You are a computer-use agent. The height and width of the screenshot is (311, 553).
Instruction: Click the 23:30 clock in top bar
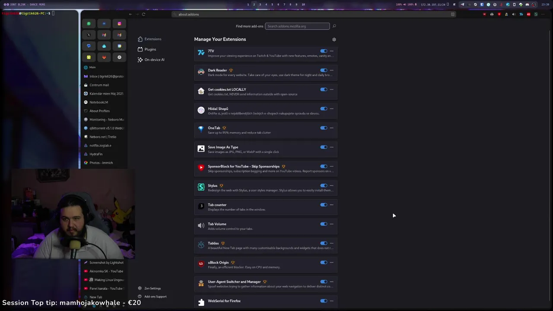coord(545,4)
